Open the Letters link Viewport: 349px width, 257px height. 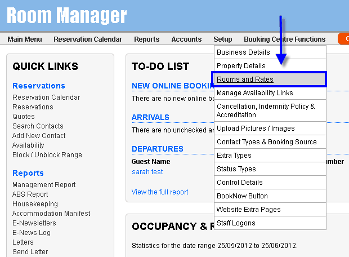click(23, 242)
